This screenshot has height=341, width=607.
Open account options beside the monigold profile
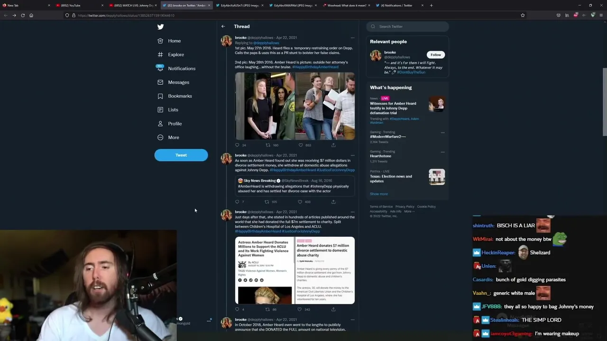click(209, 321)
